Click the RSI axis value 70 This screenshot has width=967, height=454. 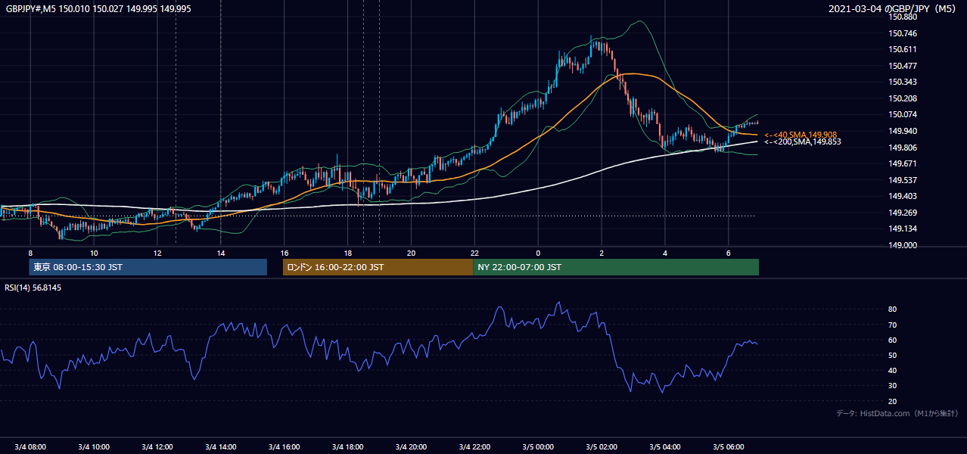coord(893,325)
